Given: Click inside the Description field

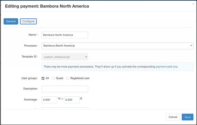Looking at the screenshot, I should tap(65, 89).
